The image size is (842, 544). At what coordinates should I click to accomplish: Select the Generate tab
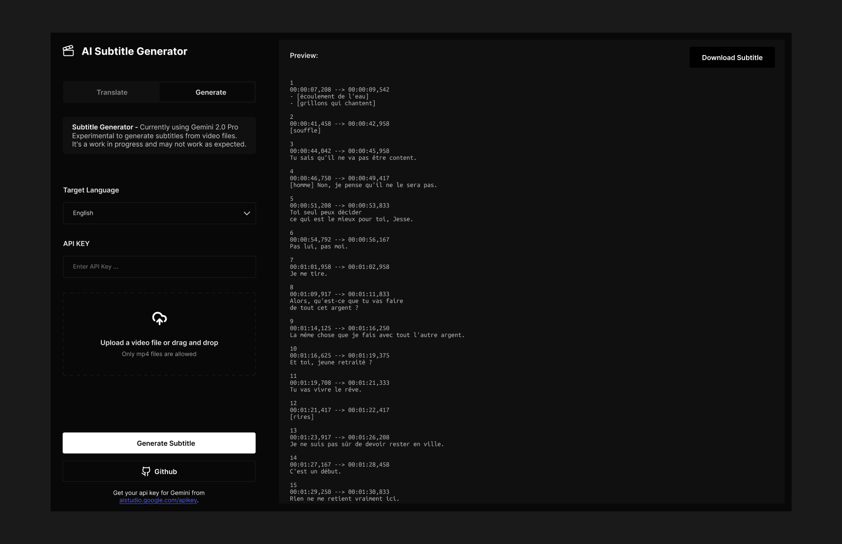tap(210, 92)
